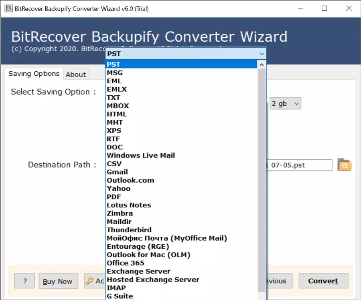Maximize the Converter Wizard window
This screenshot has height=300, width=361.
(324, 8)
